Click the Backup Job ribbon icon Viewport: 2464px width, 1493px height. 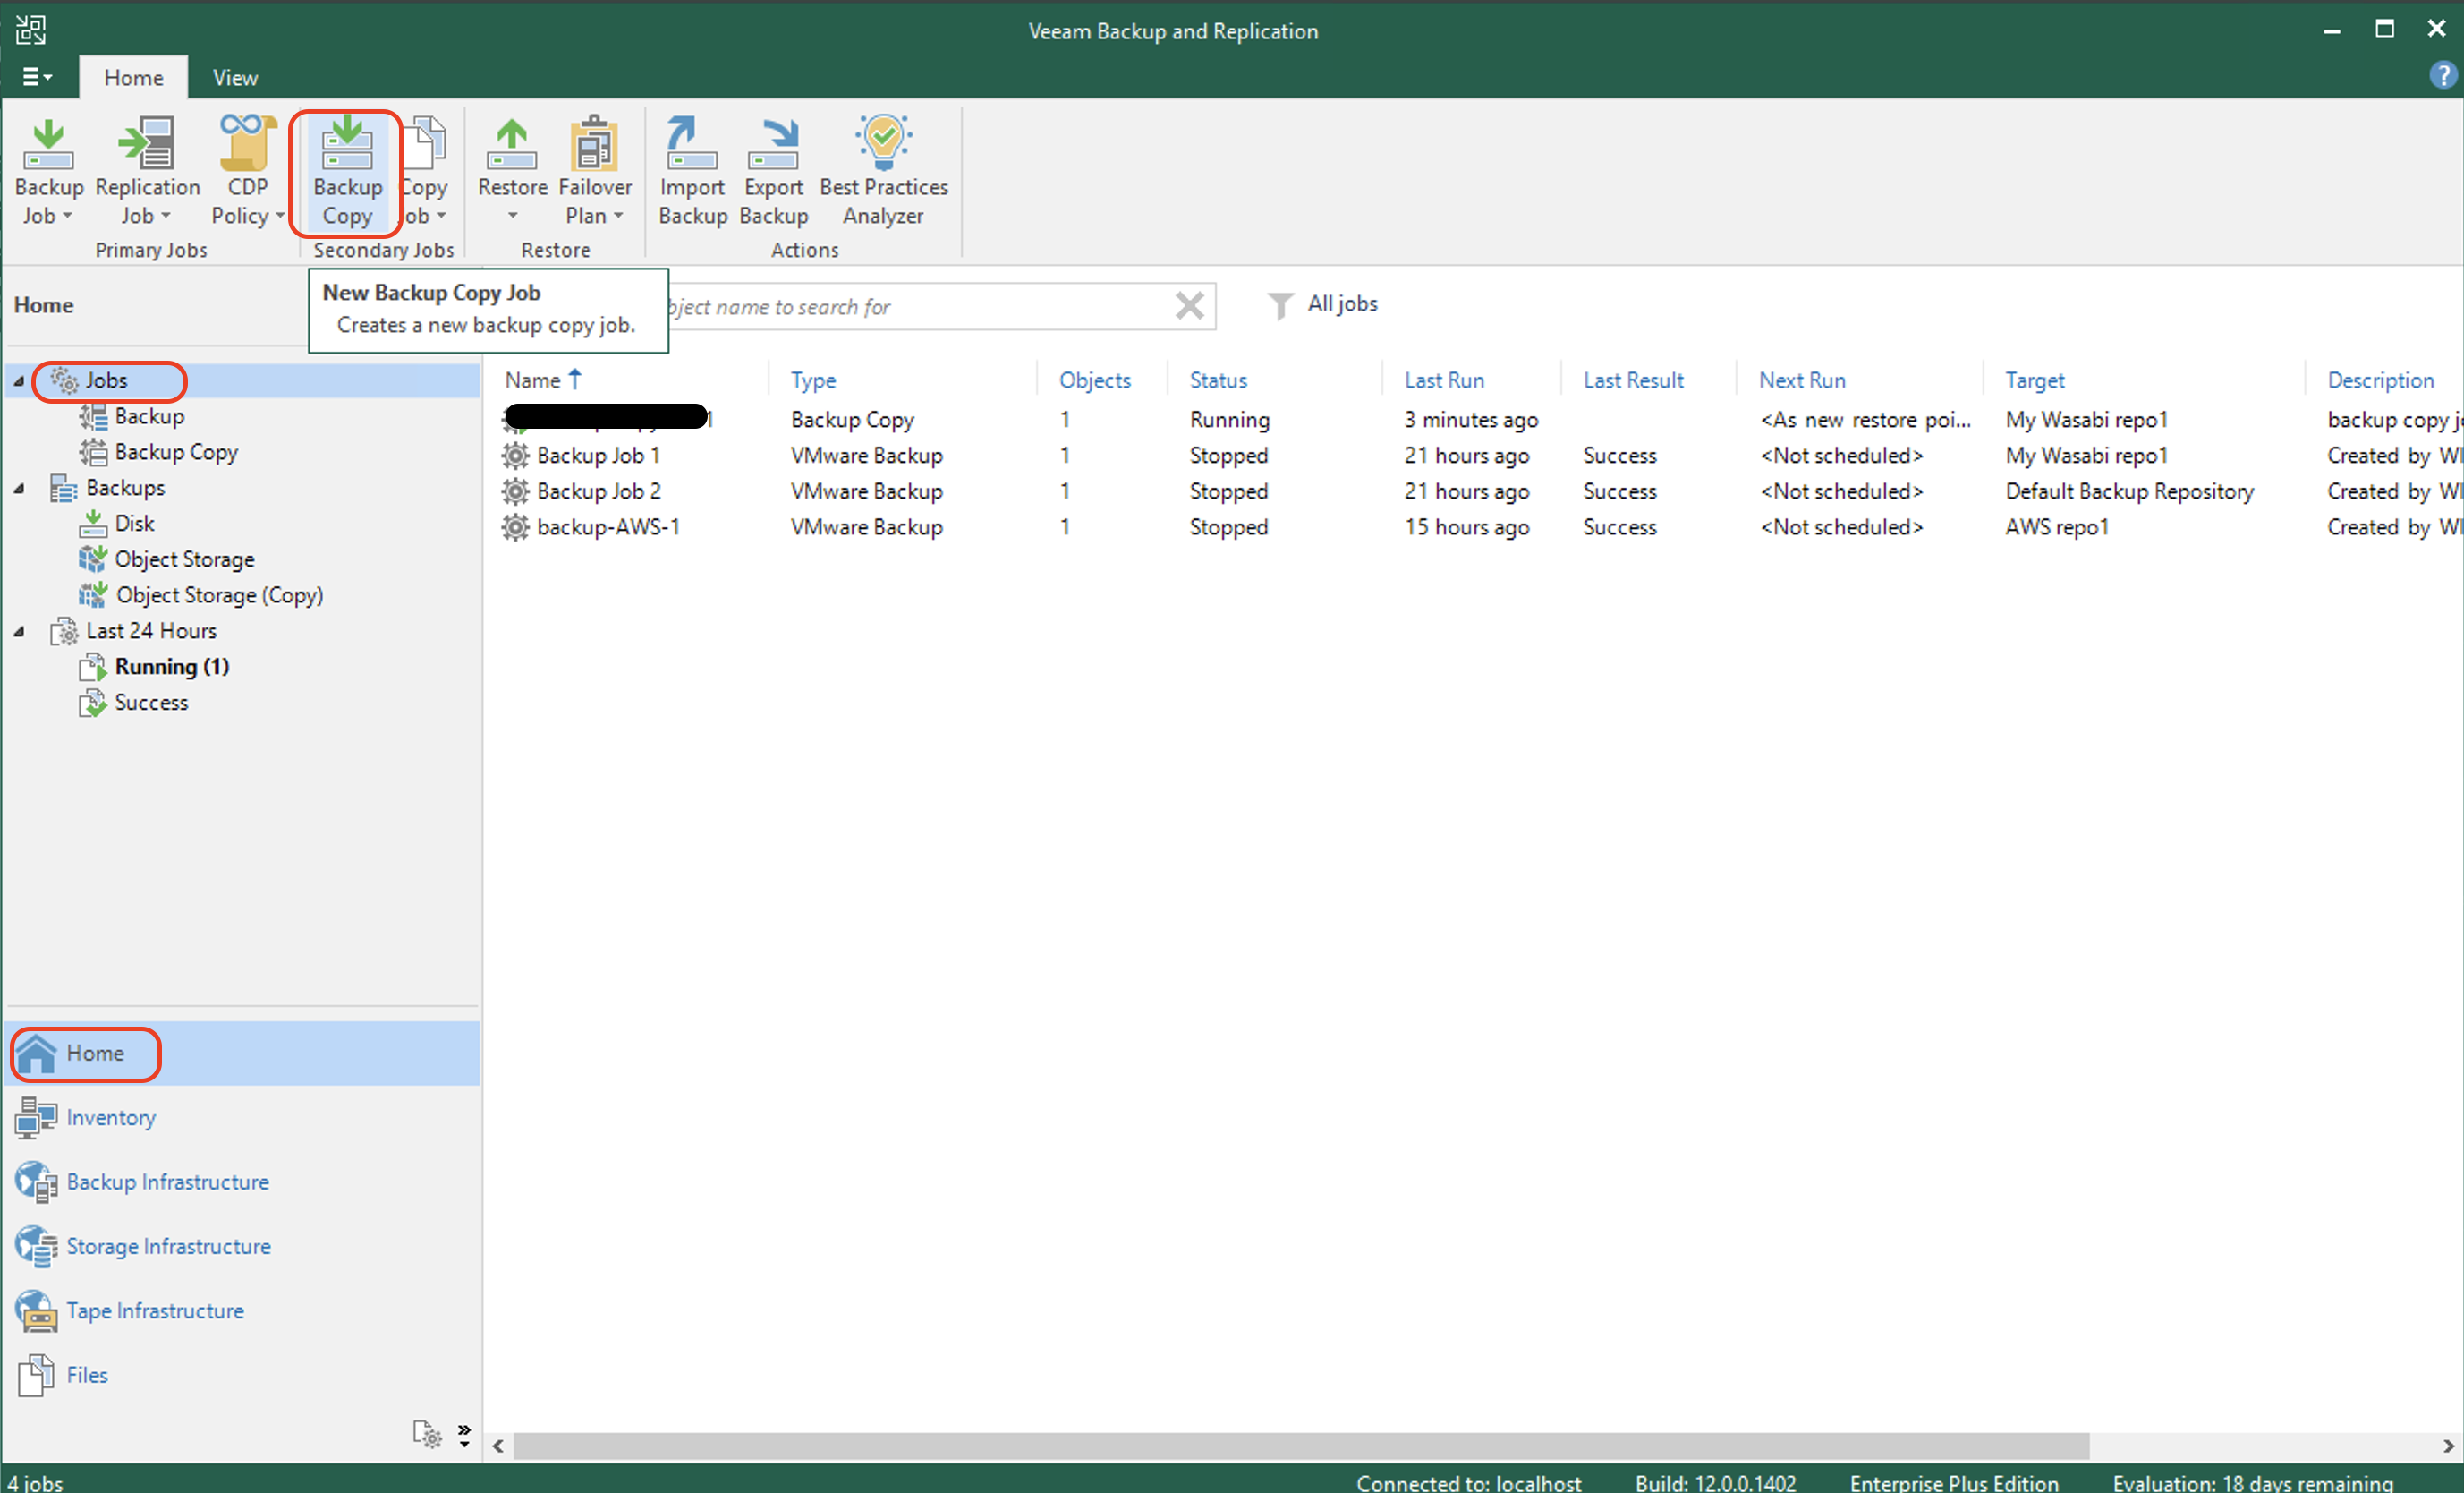48,145
